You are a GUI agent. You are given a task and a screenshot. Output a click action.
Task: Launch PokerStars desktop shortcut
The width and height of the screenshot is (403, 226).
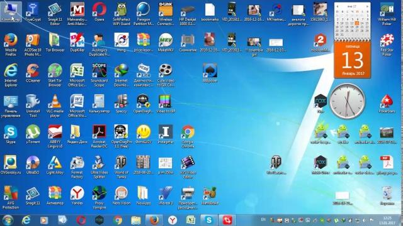click(387, 104)
